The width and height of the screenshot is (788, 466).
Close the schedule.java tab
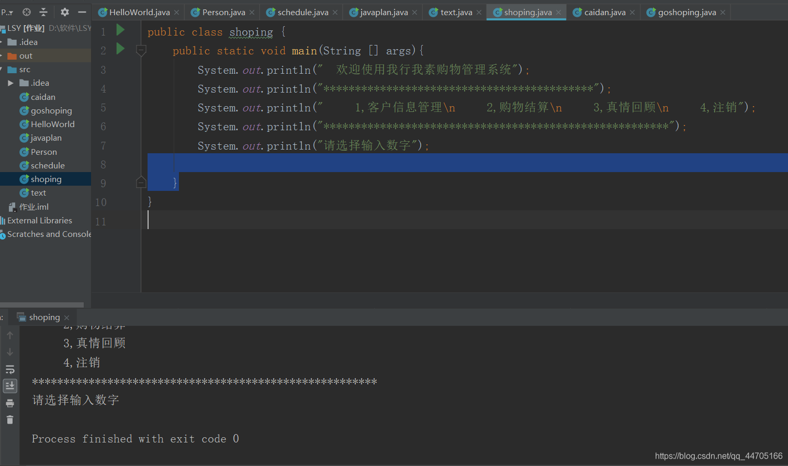(335, 13)
